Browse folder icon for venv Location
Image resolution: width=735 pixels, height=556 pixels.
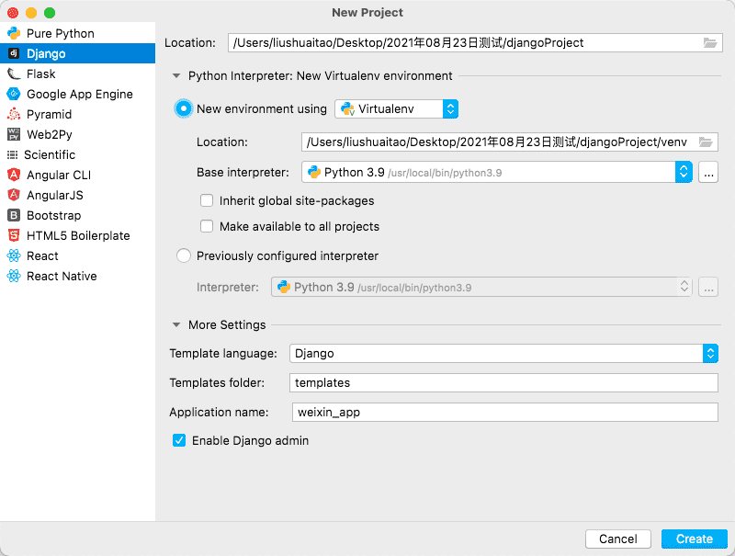point(706,142)
